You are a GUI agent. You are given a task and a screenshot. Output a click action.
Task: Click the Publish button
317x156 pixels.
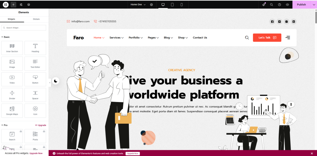[301, 5]
